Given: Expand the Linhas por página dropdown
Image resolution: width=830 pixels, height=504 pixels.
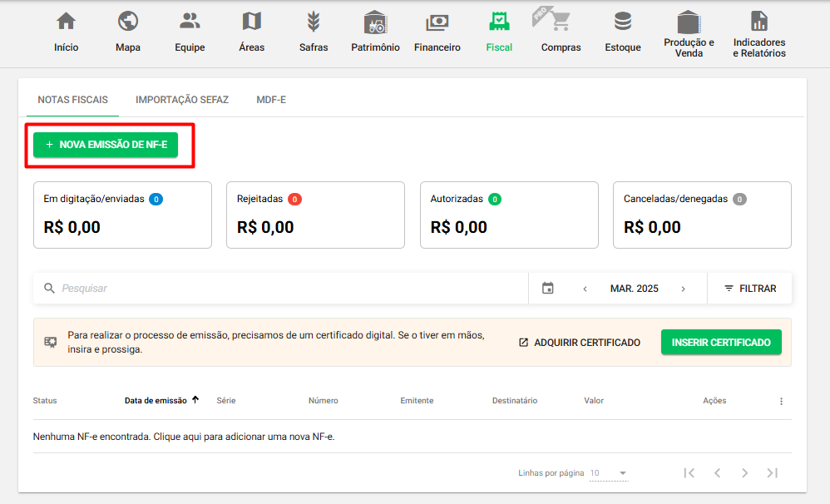Looking at the screenshot, I should click(x=609, y=473).
